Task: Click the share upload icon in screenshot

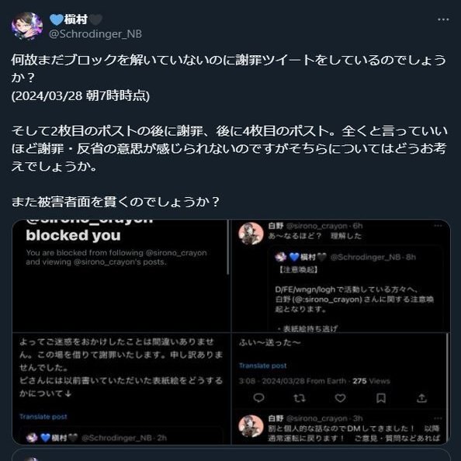Action: pyautogui.click(x=421, y=398)
